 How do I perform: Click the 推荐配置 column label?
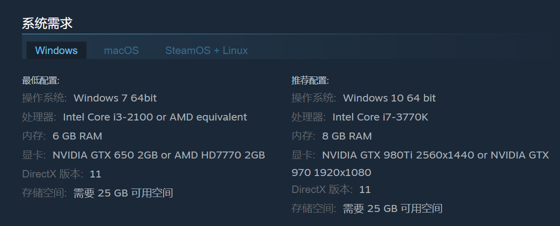coord(310,80)
